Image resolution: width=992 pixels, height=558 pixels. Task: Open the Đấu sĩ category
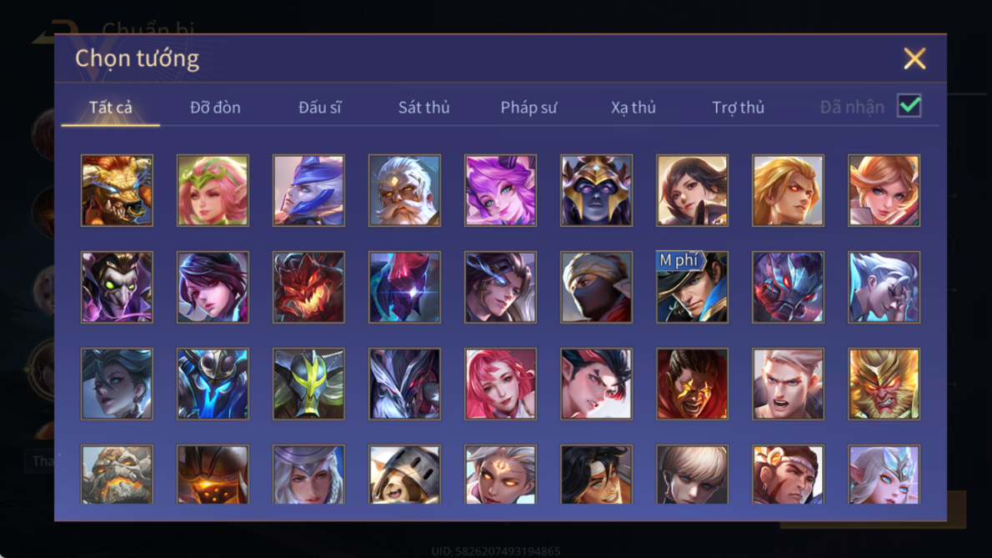319,108
